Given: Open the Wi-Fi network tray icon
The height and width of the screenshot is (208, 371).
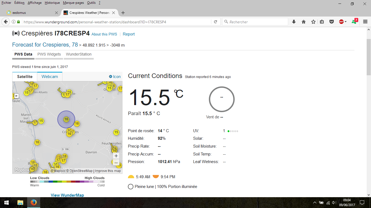Looking at the screenshot, I should (x=328, y=203).
